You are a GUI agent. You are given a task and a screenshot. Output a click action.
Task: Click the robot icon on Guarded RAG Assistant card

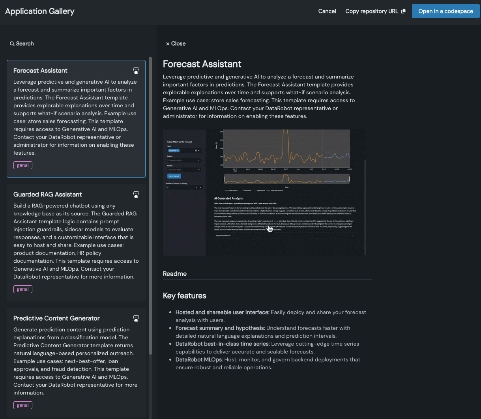click(136, 195)
